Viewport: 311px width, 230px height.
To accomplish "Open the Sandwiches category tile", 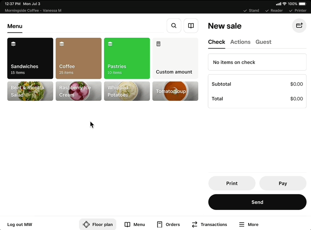I will tap(30, 58).
